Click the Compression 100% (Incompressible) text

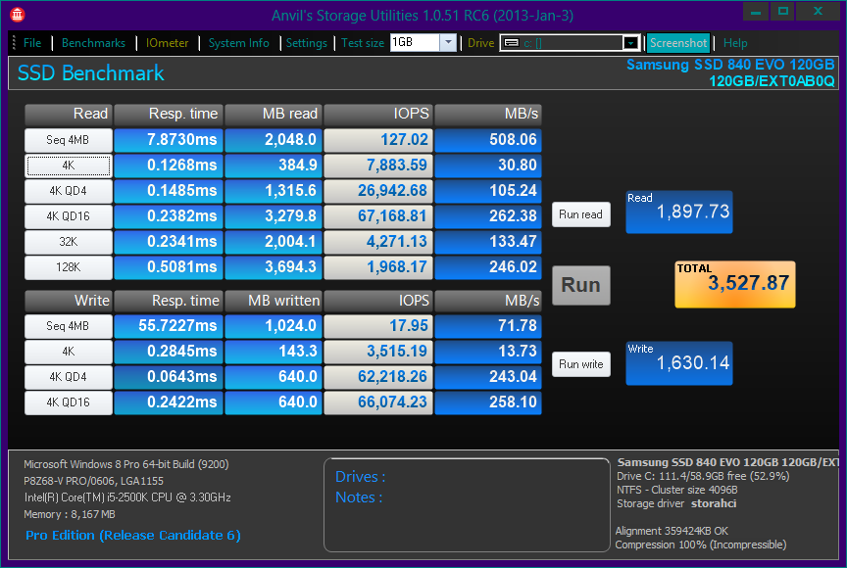(x=701, y=544)
